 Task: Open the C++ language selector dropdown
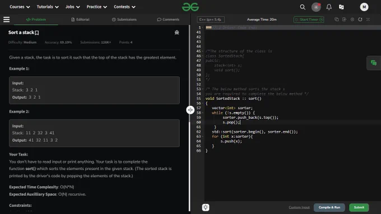(x=211, y=20)
